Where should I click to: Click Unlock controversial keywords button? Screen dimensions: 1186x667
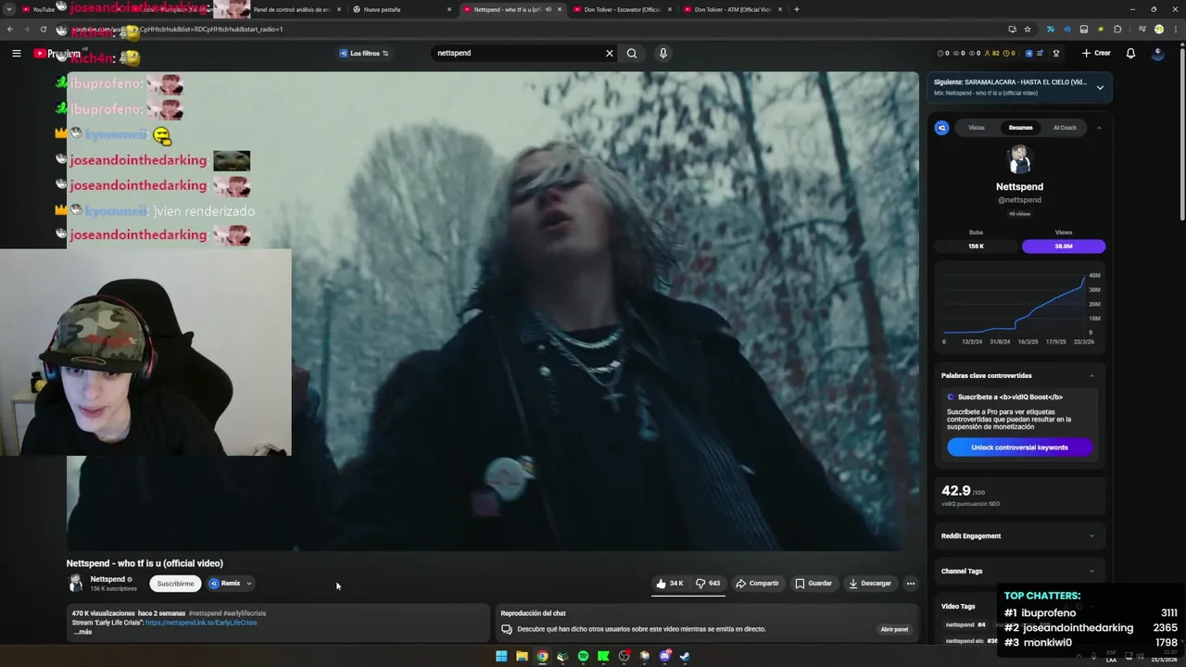click(1019, 447)
